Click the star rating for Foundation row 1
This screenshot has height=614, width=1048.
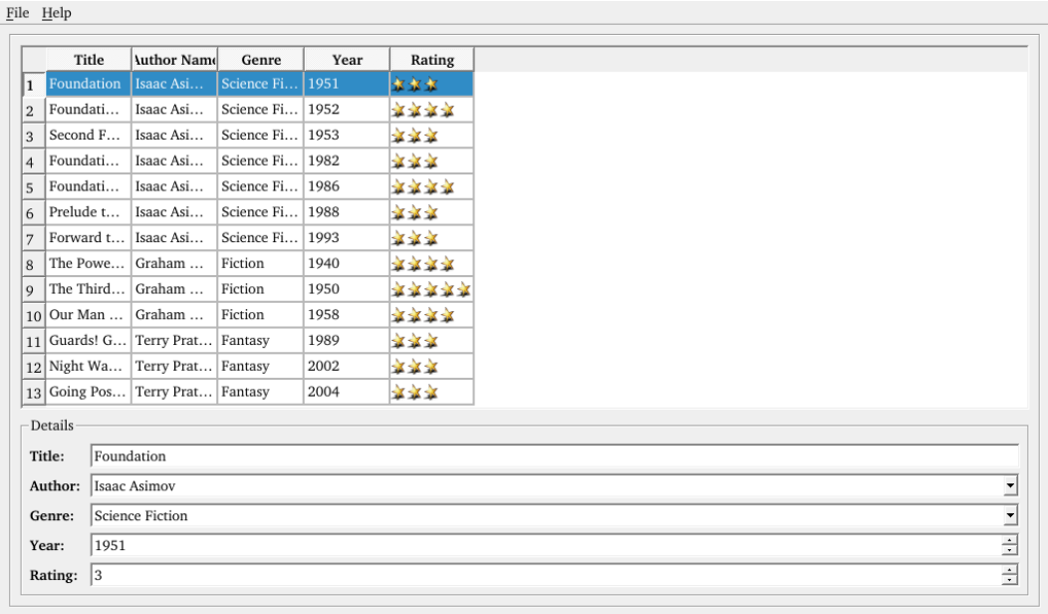pos(414,85)
